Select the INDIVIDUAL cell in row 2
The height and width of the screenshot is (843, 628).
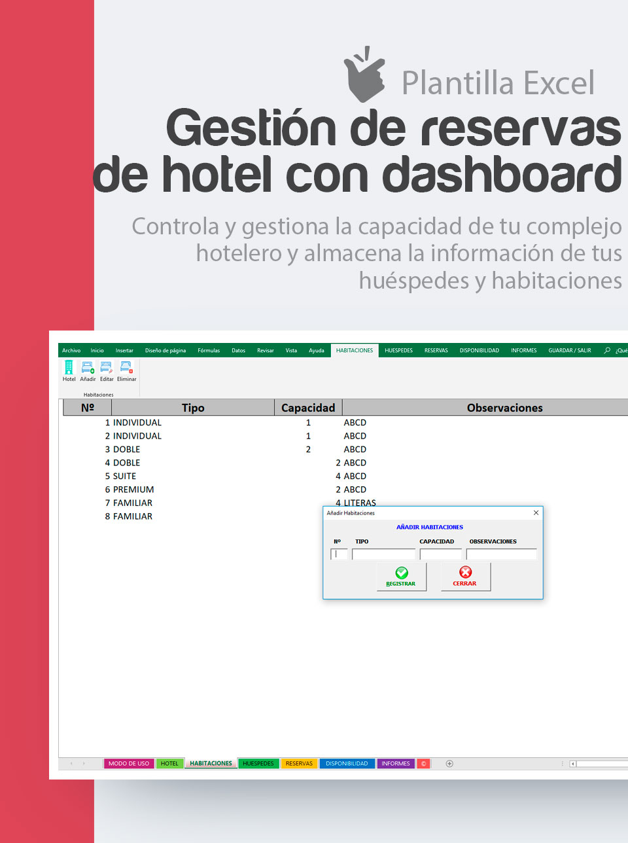[137, 436]
